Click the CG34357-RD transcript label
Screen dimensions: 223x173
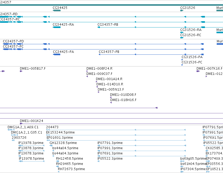coord(9,14)
